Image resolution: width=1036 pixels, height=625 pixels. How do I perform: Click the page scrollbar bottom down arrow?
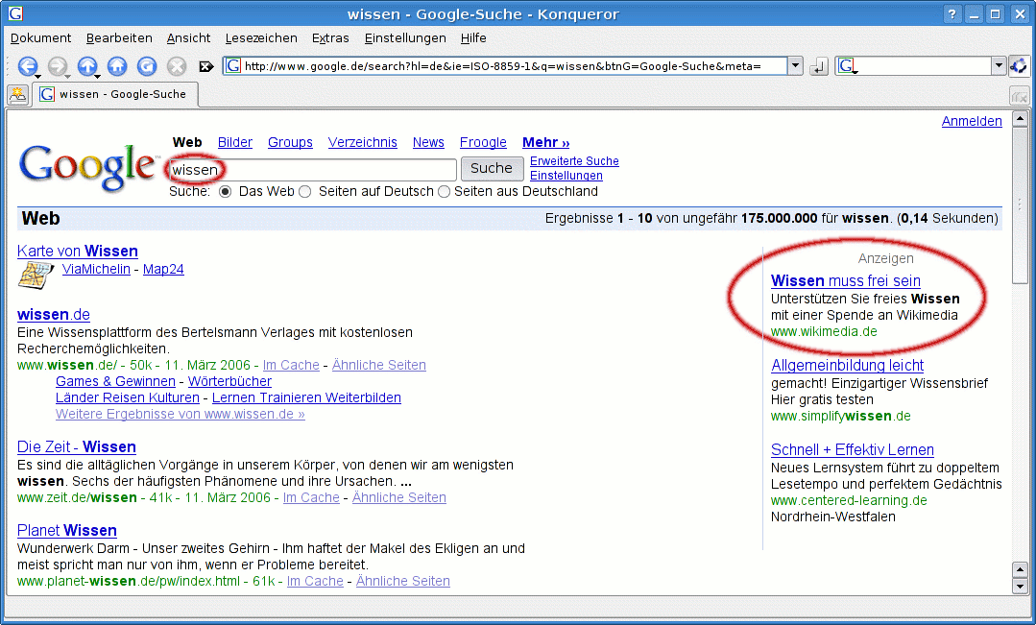coord(1020,587)
